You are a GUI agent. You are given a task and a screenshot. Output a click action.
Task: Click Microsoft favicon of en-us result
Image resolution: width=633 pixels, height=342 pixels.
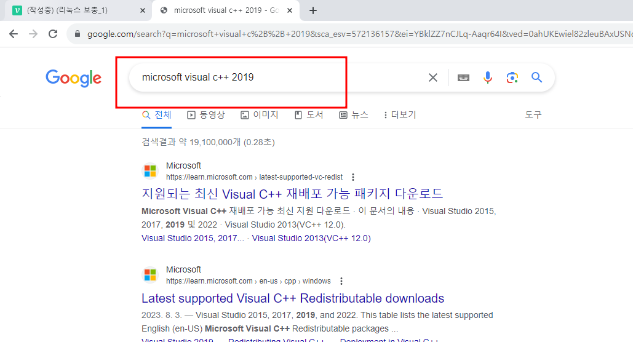(x=149, y=275)
